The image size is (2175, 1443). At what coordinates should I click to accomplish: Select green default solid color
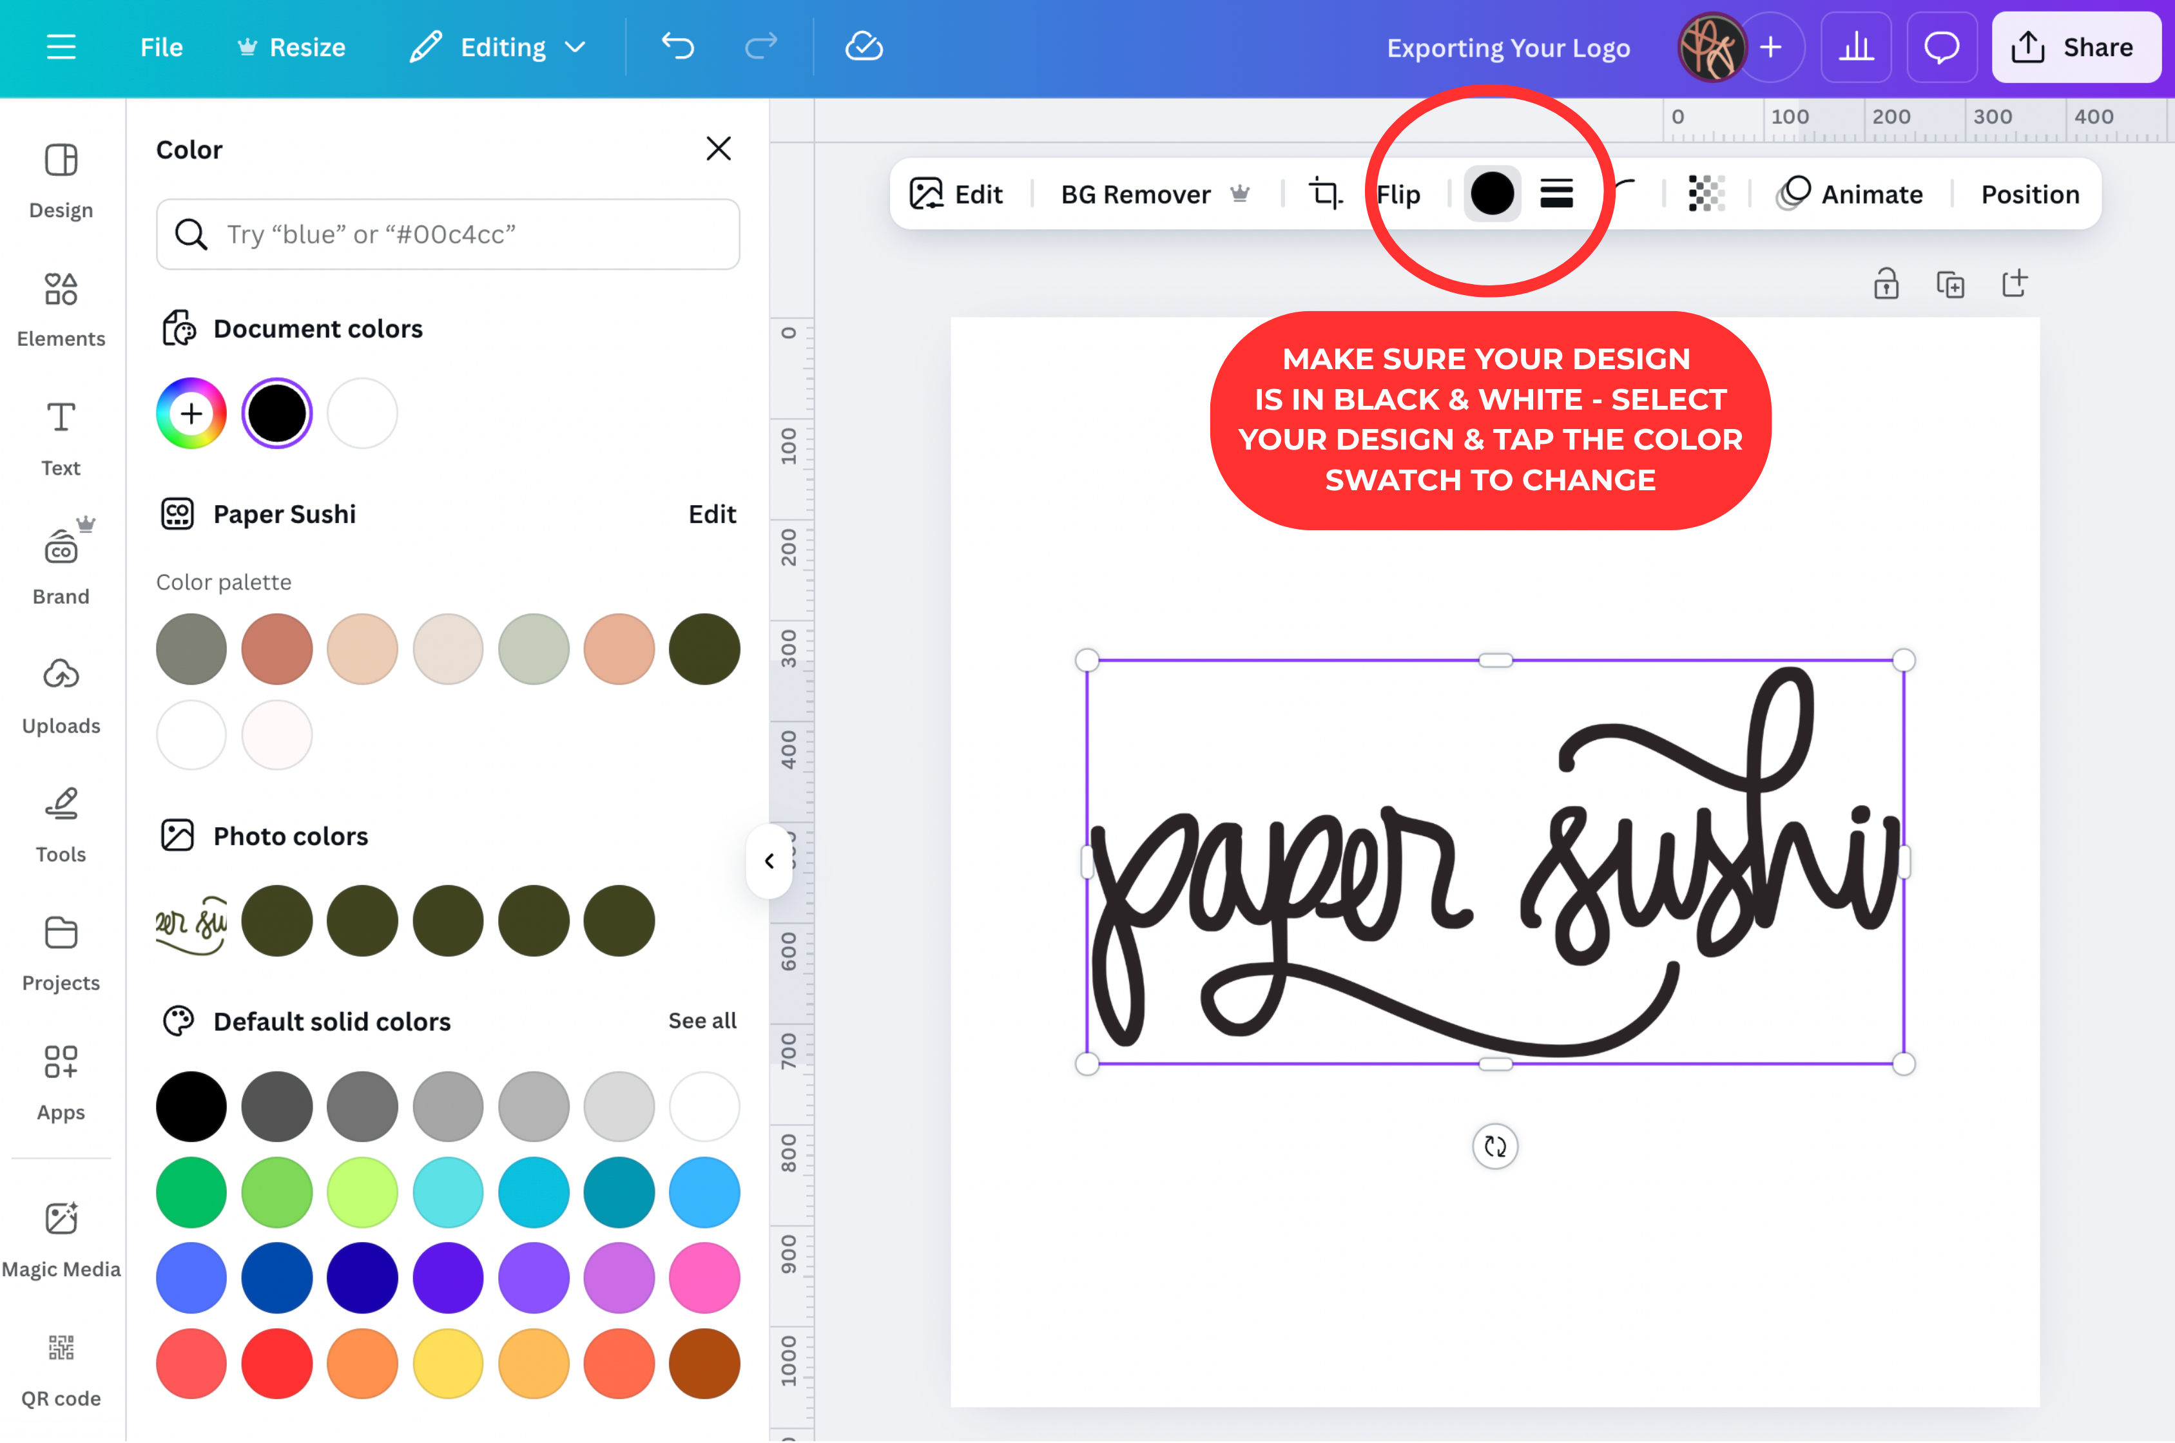coord(191,1192)
